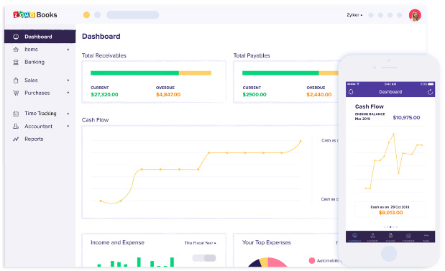Open the user profile avatar
Viewport: 445px width, 271px height.
(415, 15)
